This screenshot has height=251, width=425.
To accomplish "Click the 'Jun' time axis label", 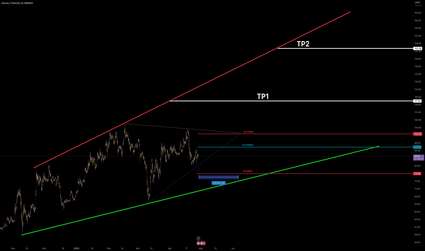I will click(x=233, y=248).
